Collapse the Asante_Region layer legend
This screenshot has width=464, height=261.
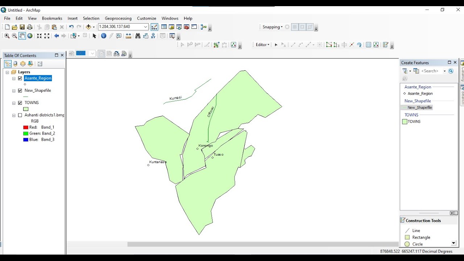click(x=14, y=78)
